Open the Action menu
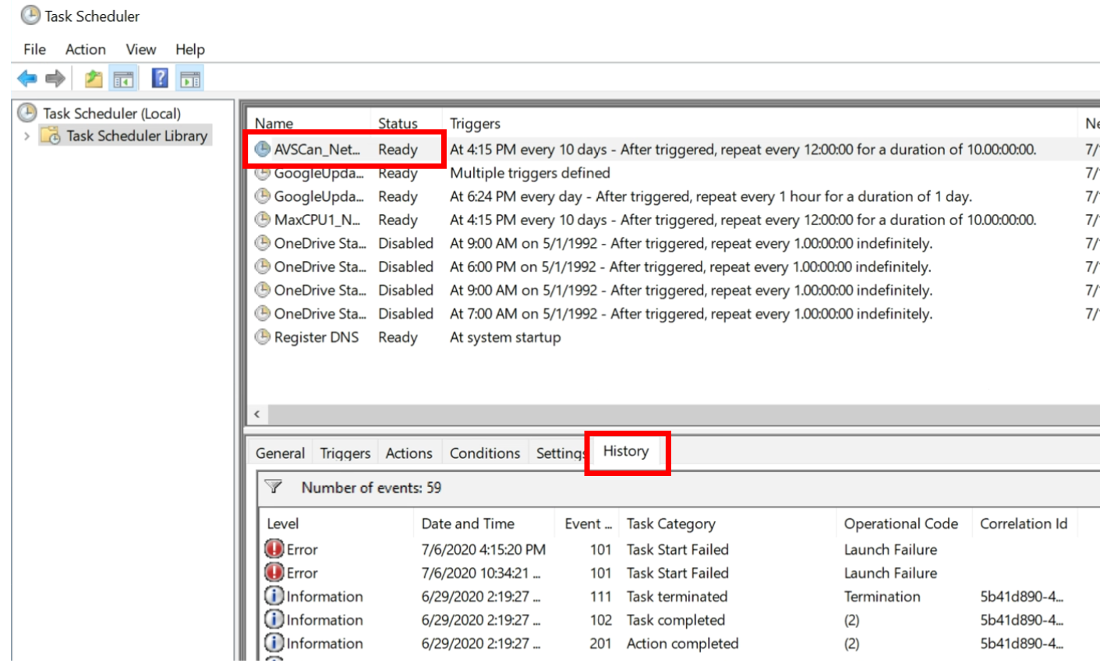1100x663 pixels. tap(85, 49)
